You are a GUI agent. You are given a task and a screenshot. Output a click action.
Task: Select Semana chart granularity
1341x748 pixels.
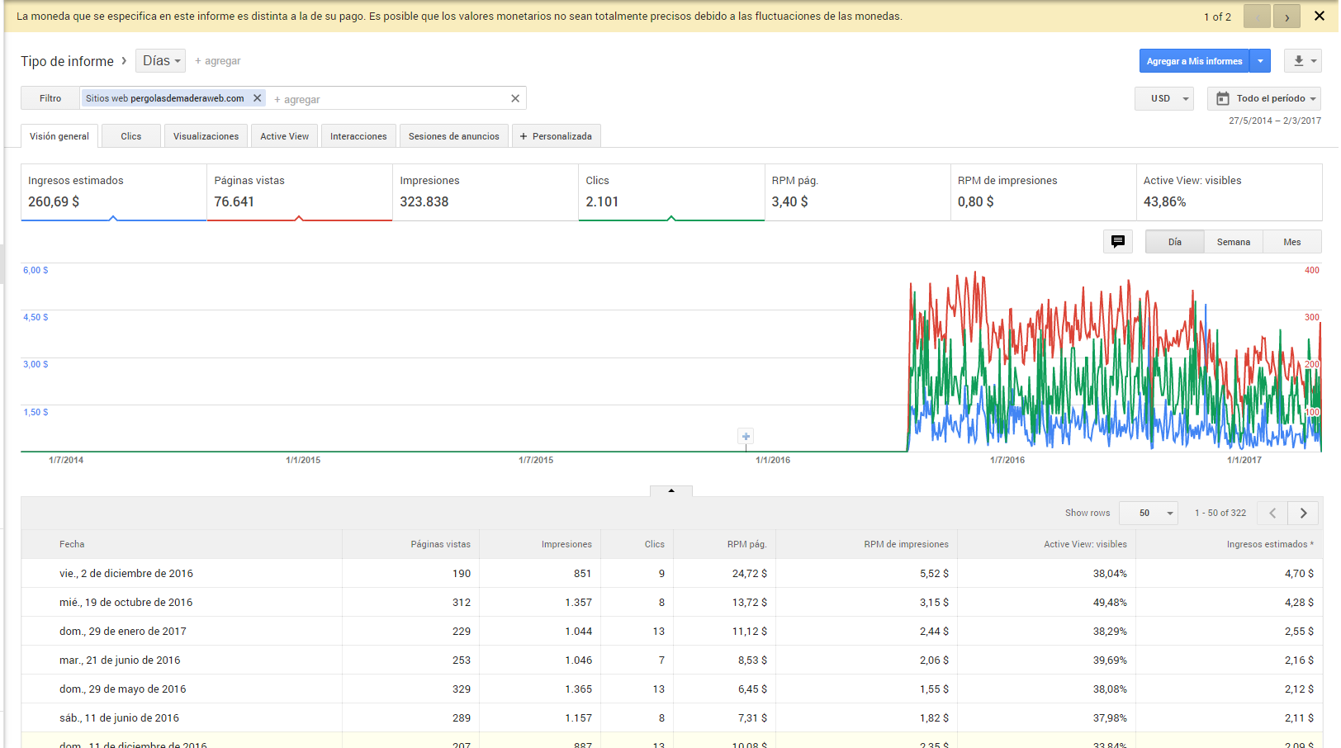[x=1233, y=242]
